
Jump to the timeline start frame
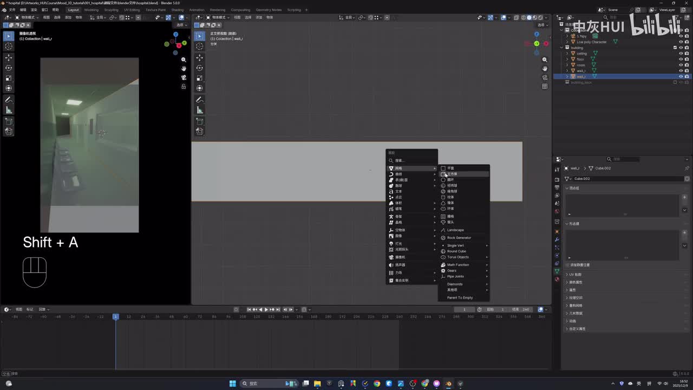249,309
